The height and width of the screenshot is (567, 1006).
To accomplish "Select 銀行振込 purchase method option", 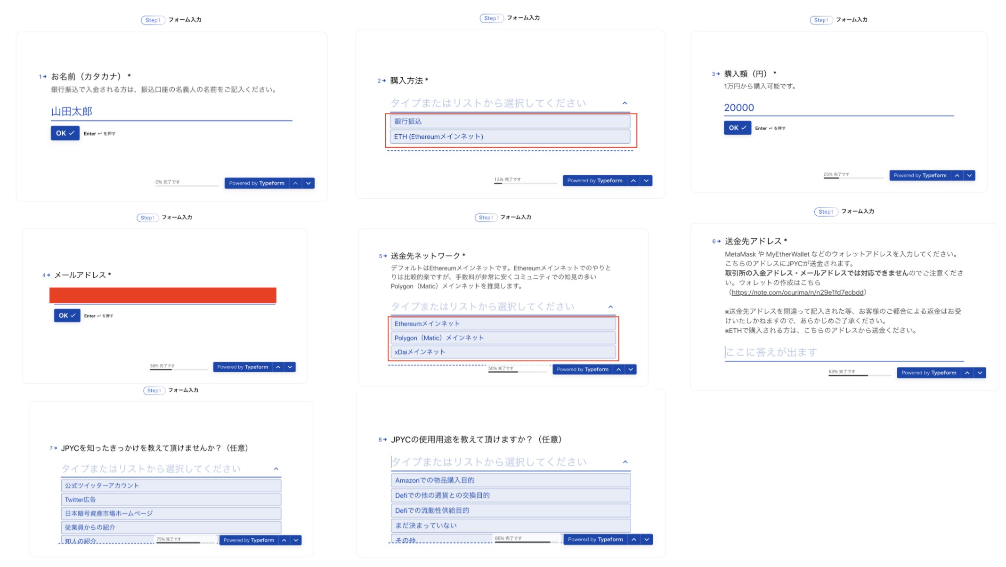I will click(x=510, y=121).
